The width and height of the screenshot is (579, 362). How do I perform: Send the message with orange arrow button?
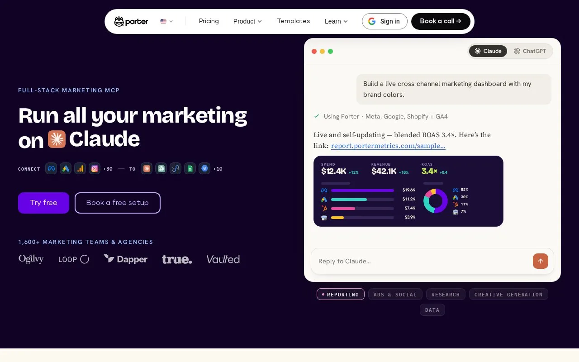[541, 261]
